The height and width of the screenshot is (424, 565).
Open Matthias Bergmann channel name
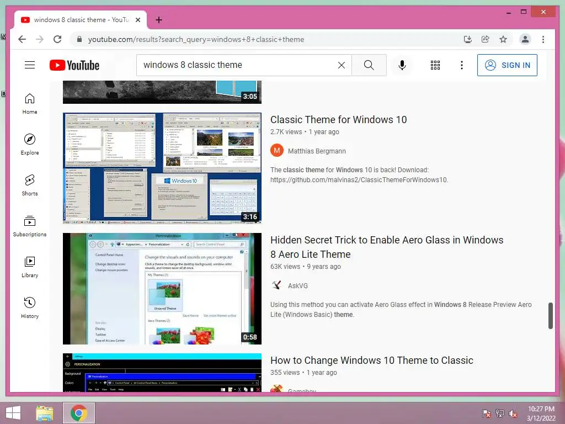coord(317,151)
